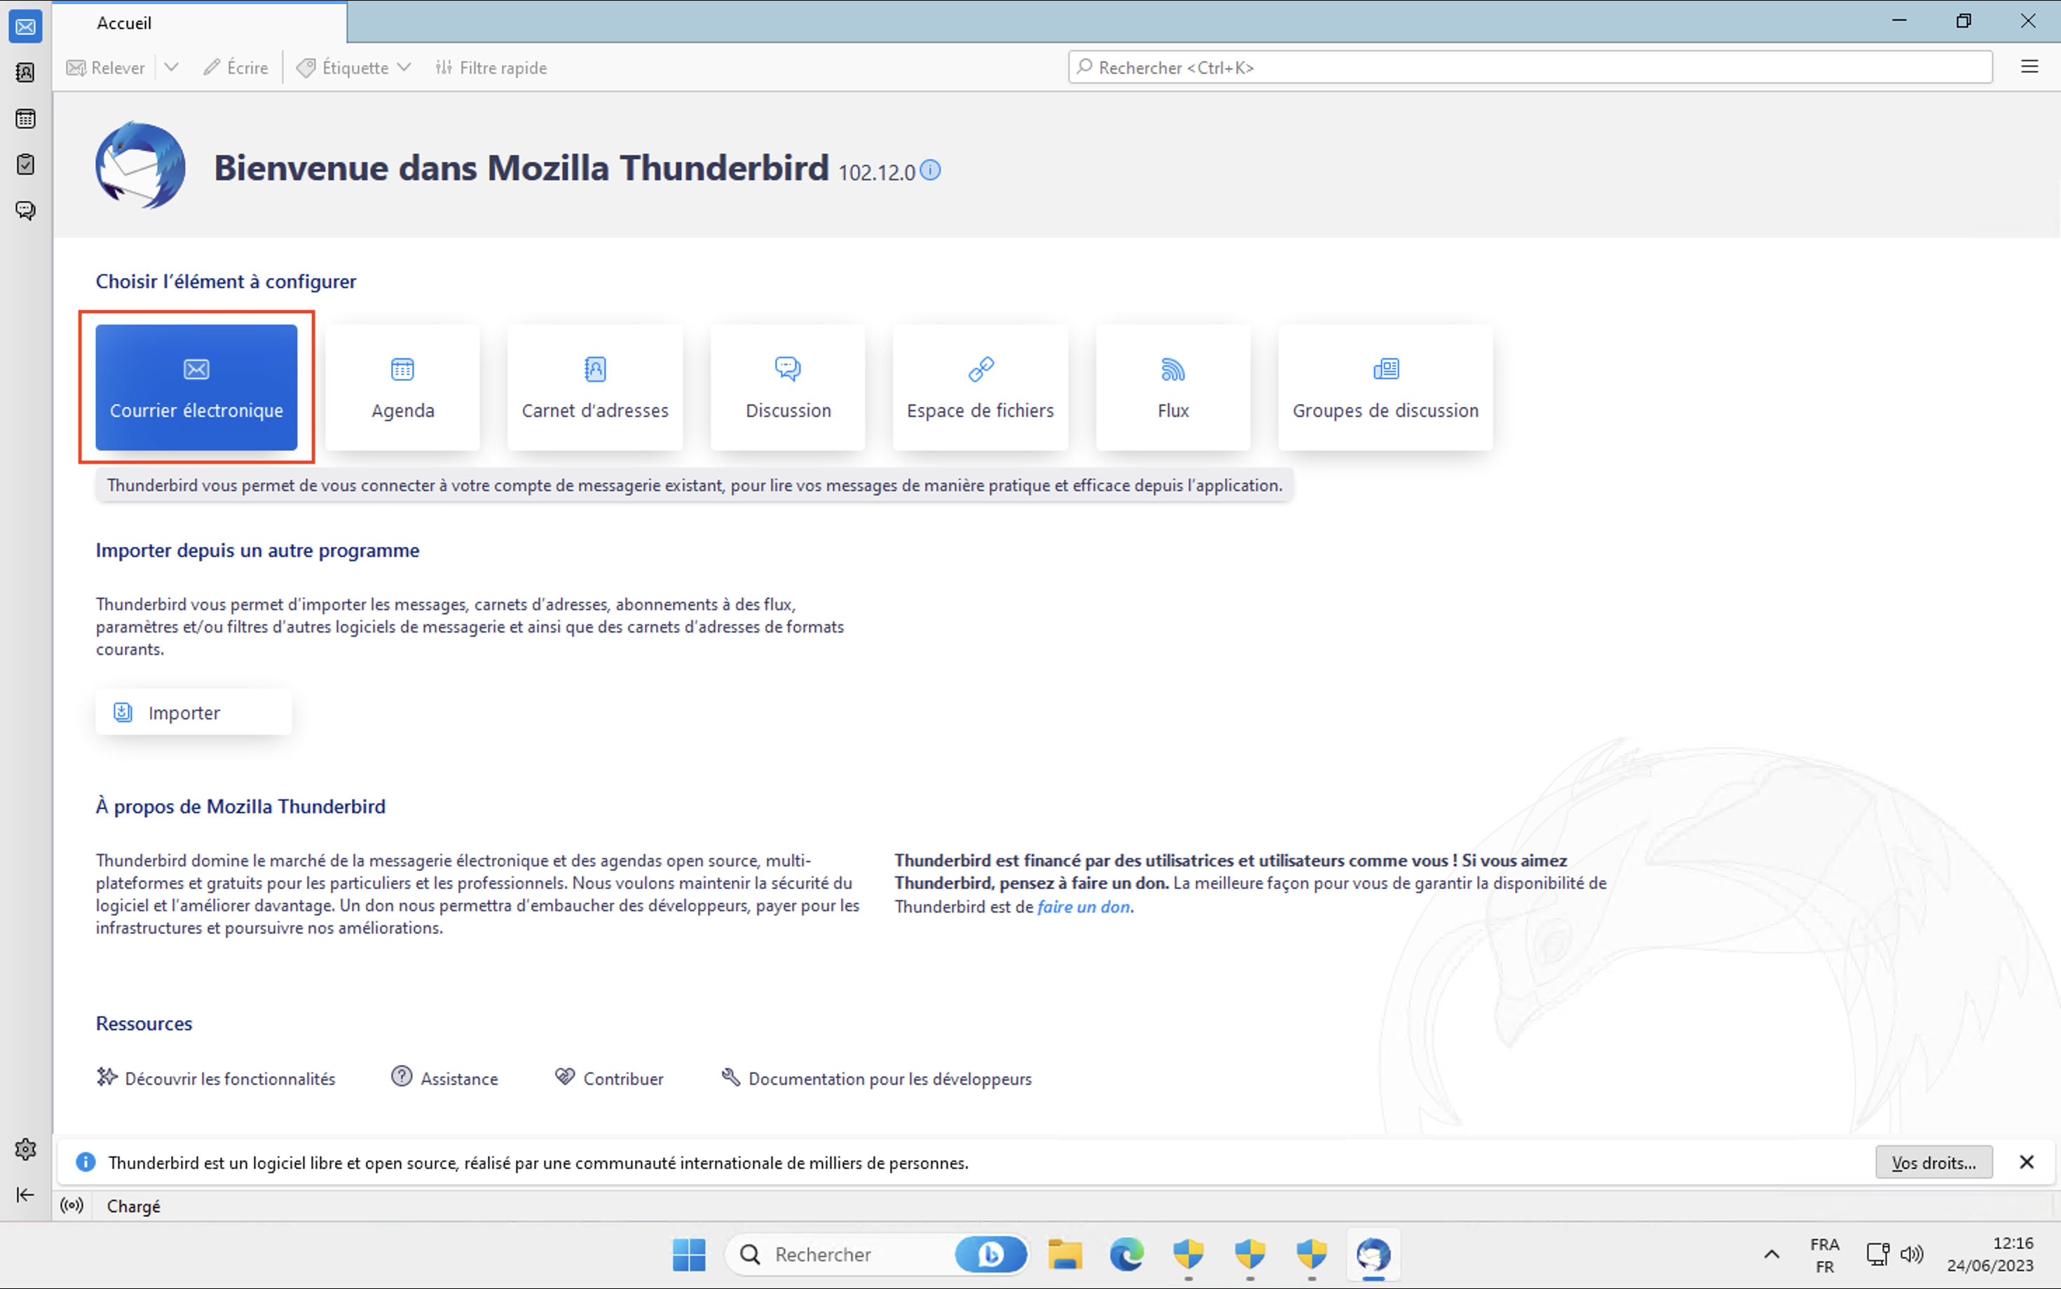Open Découvrir les fonctionnalités link
The width and height of the screenshot is (2061, 1289).
[216, 1078]
